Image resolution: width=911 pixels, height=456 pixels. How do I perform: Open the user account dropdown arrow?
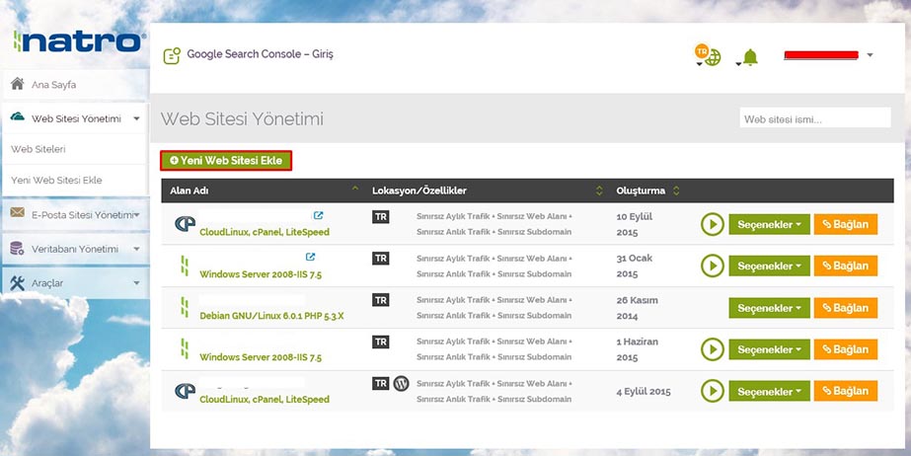click(870, 55)
